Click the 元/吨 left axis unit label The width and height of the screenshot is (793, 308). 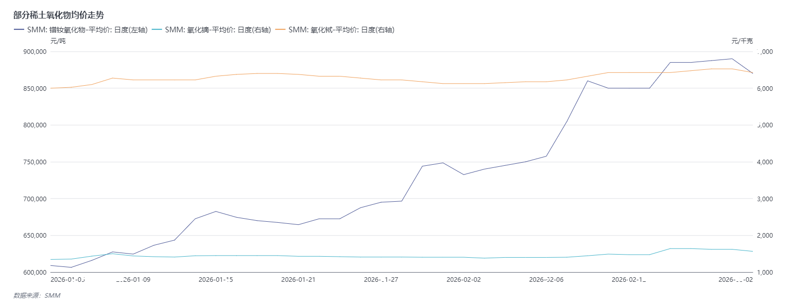58,41
